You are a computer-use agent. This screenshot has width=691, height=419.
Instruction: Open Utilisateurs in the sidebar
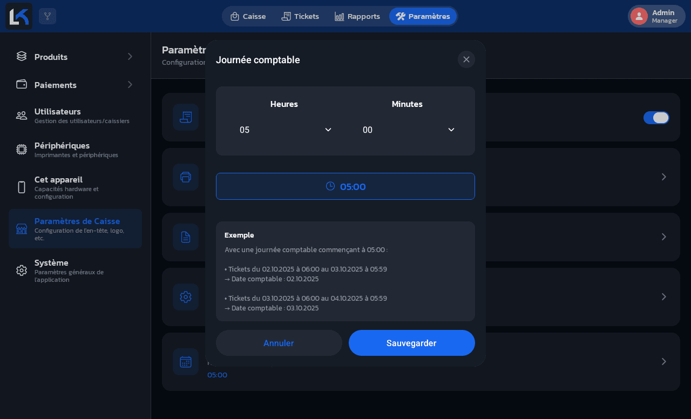(x=75, y=116)
